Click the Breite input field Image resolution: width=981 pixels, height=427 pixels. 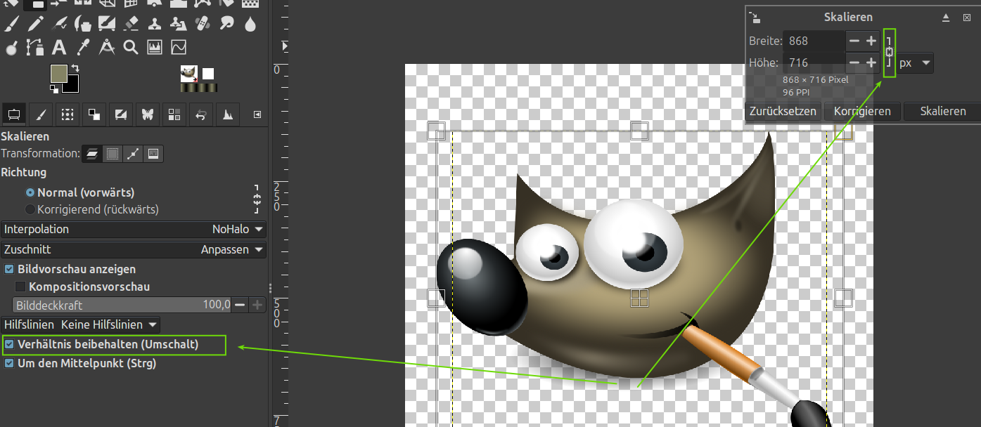814,41
